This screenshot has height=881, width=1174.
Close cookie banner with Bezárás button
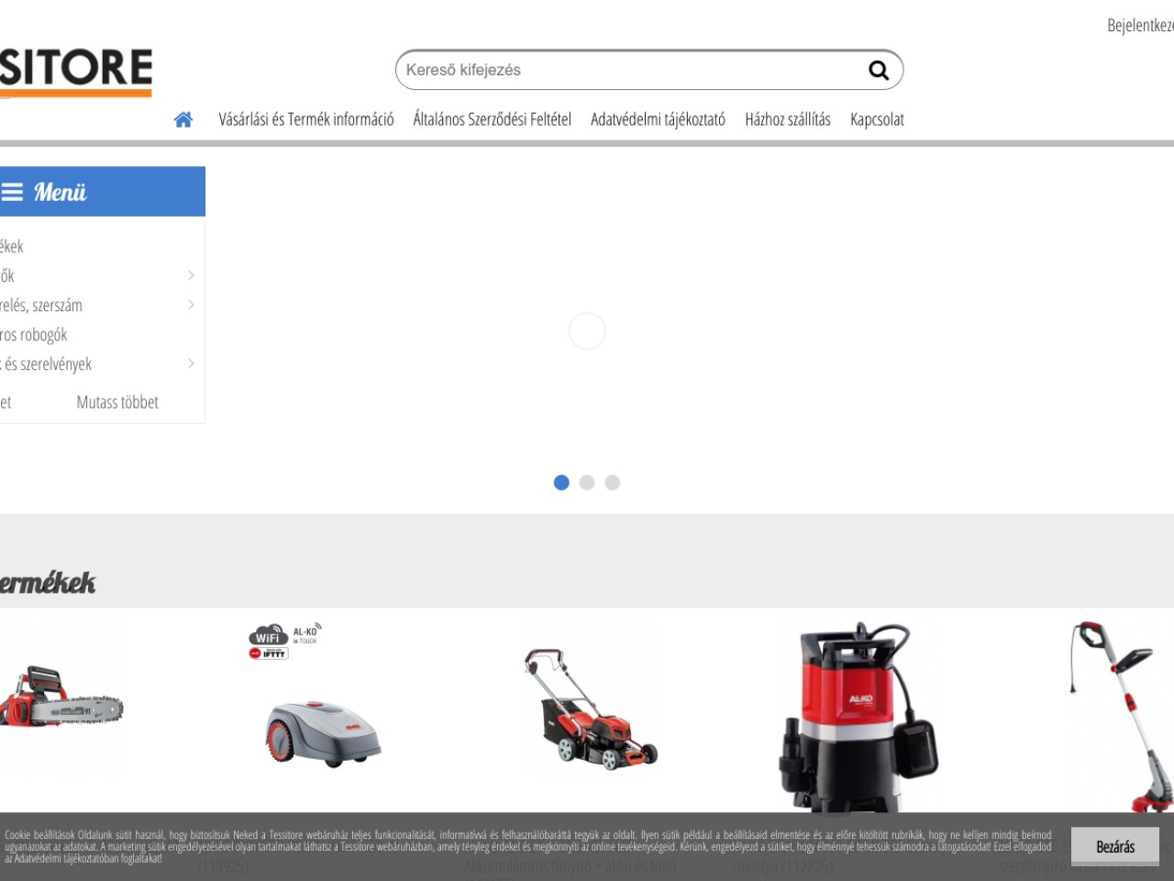coord(1114,846)
